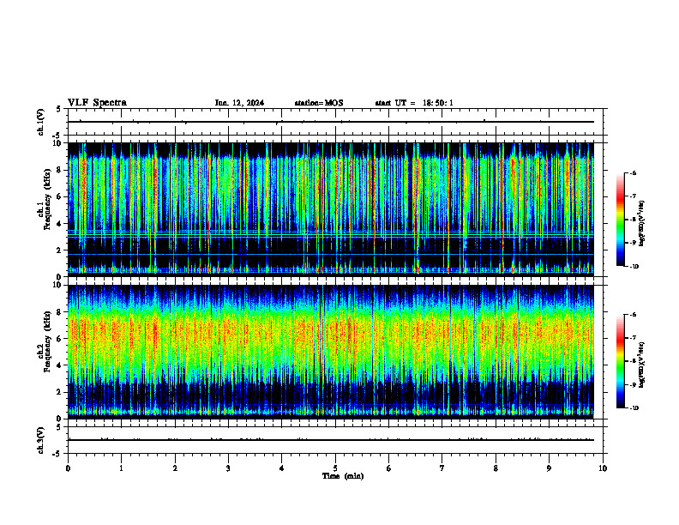Screen dimensions: 679x525
Task: Click the "Time (min)" x-axis label
Action: point(343,476)
